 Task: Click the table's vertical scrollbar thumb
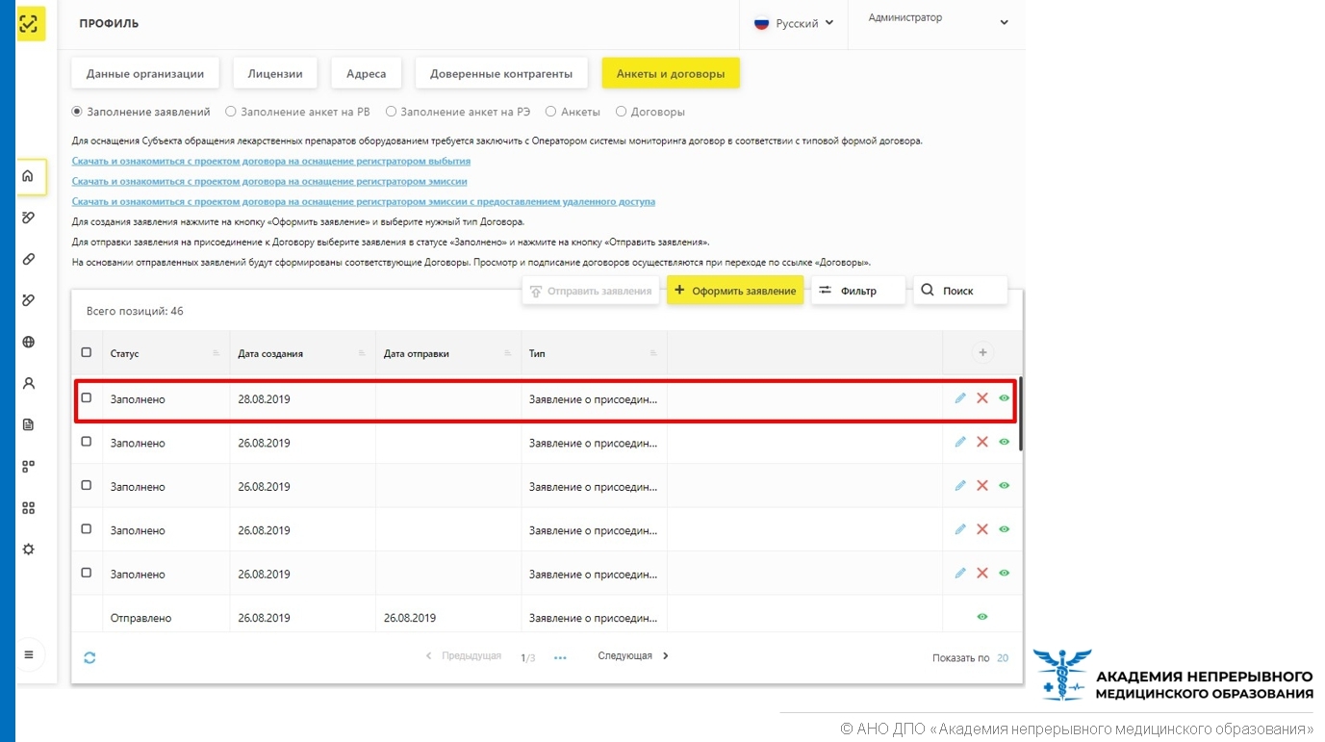coord(1020,414)
